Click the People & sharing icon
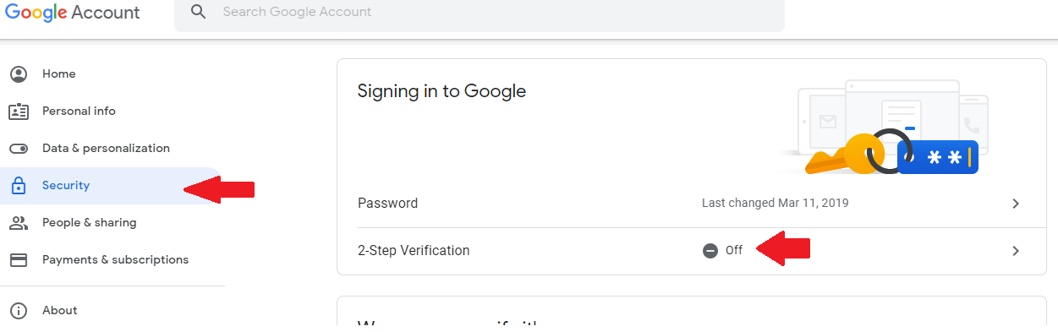This screenshot has width=1058, height=332. point(19,223)
